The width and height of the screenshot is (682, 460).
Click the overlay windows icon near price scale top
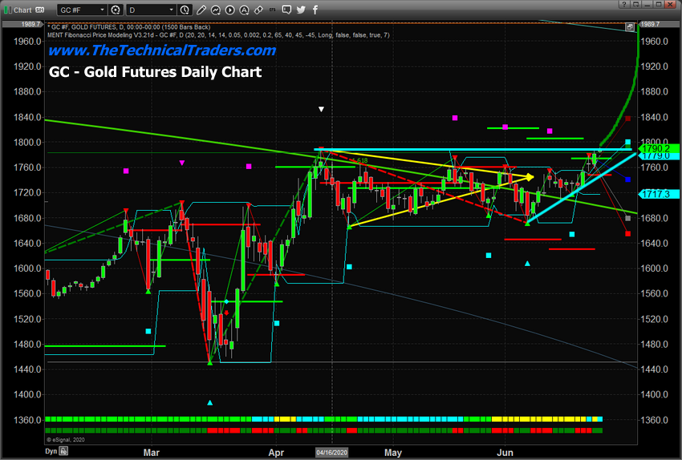pyautogui.click(x=630, y=27)
